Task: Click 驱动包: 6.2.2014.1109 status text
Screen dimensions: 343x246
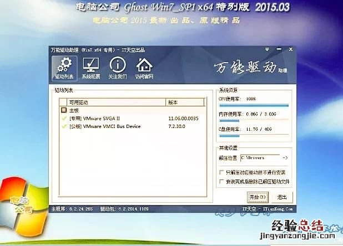Action: [x=124, y=209]
